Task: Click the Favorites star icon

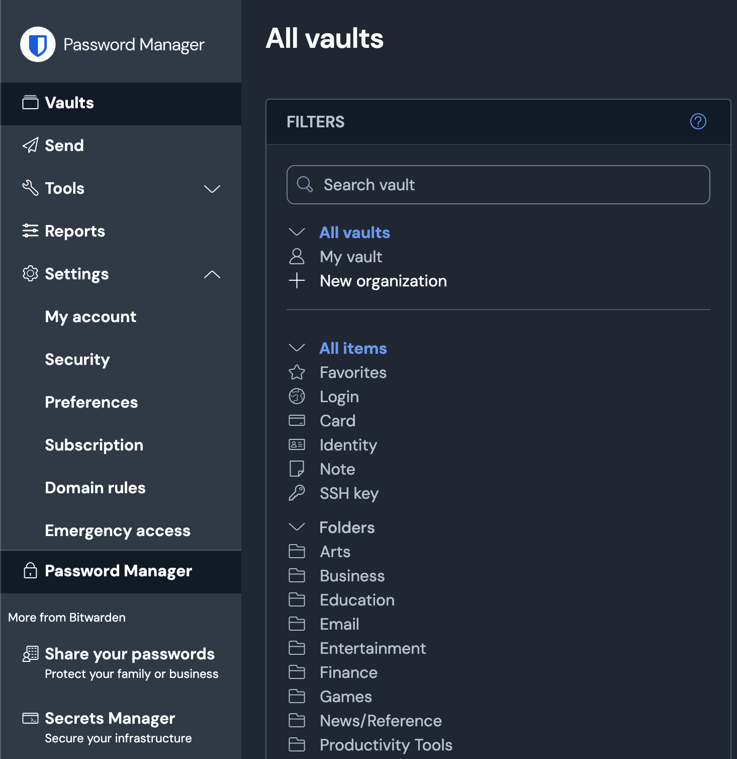Action: (x=297, y=372)
